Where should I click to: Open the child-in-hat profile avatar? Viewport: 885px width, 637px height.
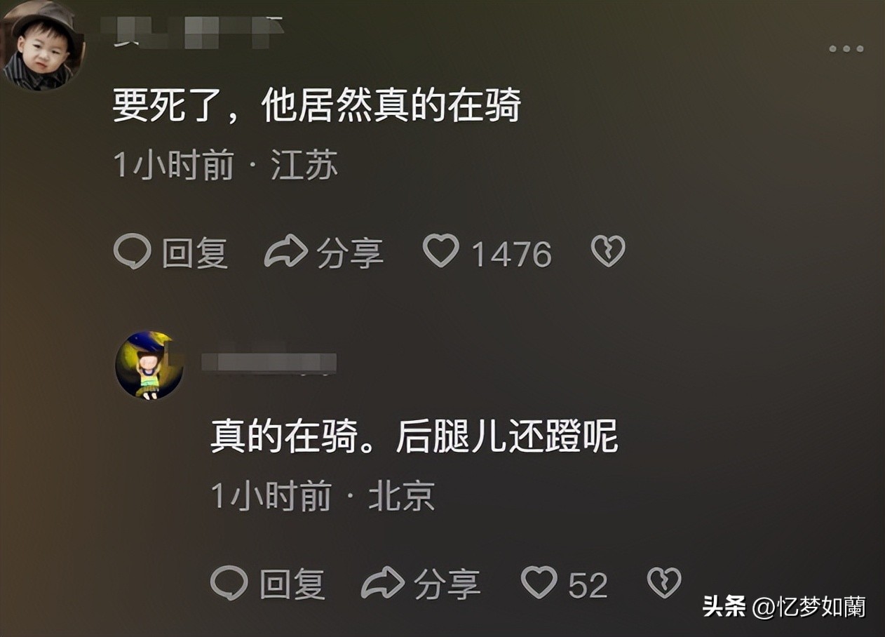[x=42, y=45]
